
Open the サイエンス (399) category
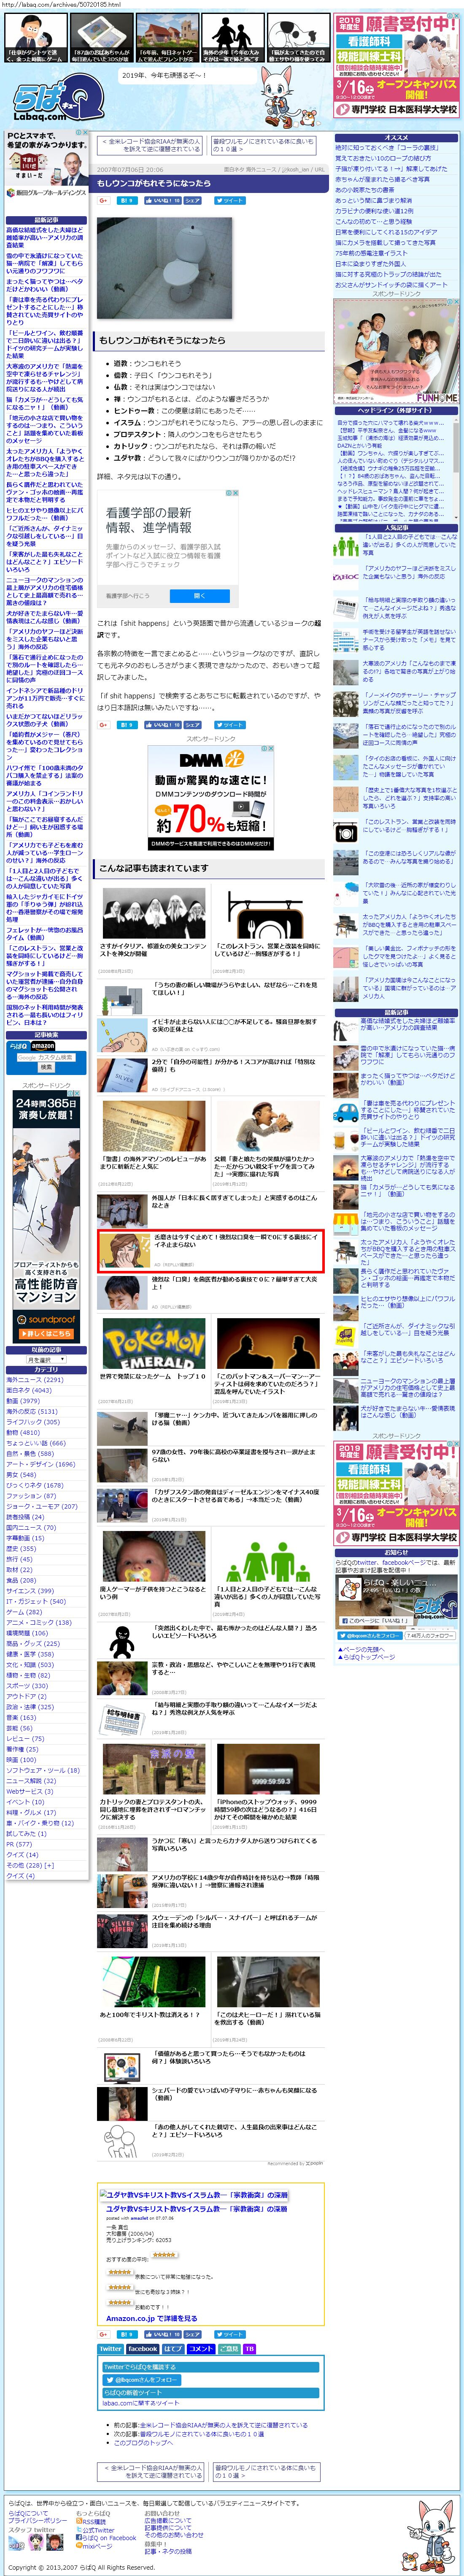point(30,1591)
